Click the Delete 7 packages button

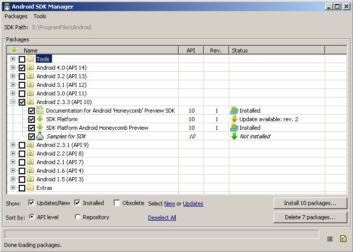coord(310,217)
